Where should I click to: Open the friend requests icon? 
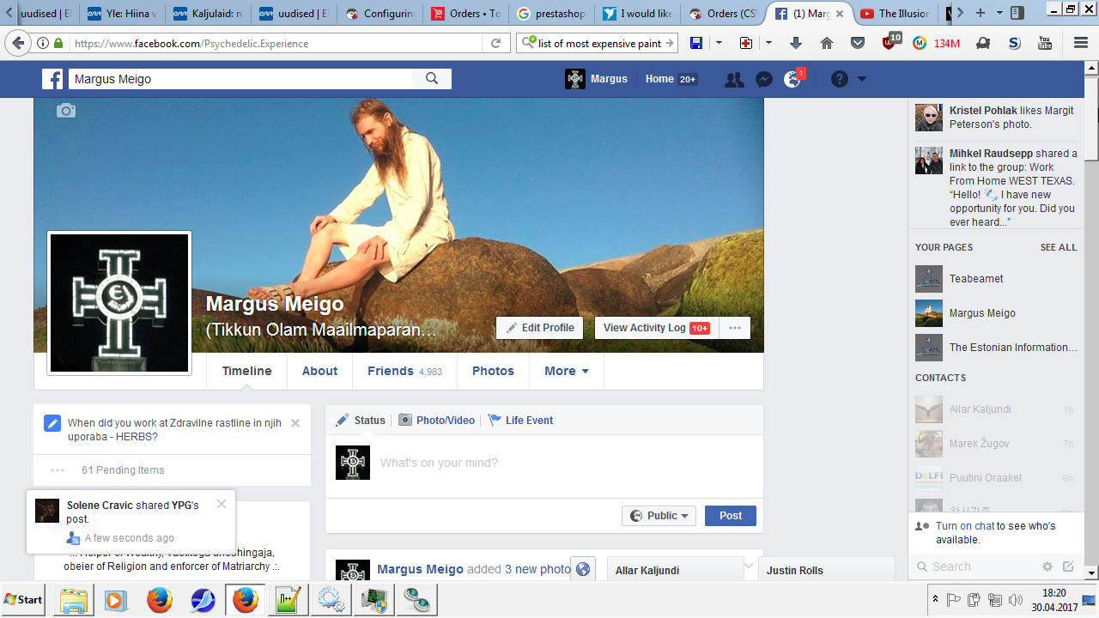734,80
